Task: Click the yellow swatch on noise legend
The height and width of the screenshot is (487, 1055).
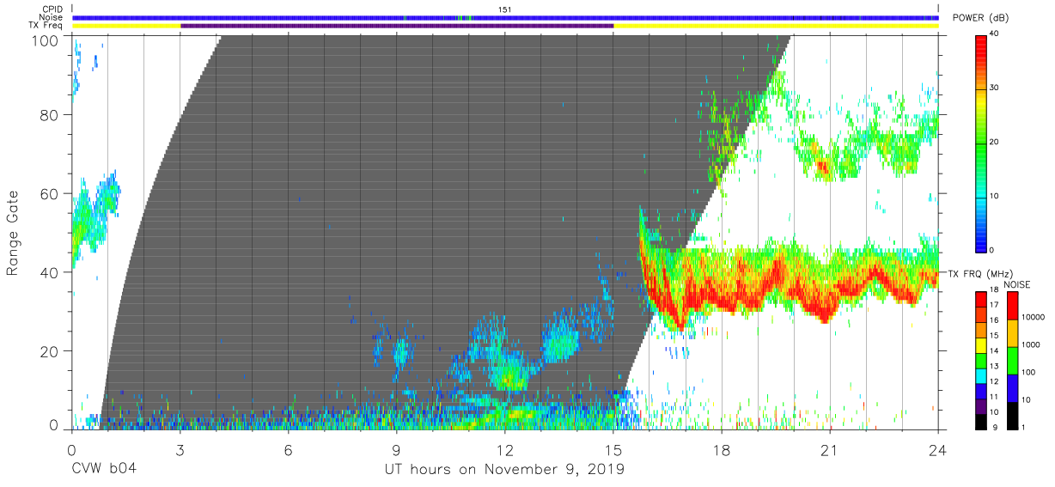Action: (x=1014, y=332)
